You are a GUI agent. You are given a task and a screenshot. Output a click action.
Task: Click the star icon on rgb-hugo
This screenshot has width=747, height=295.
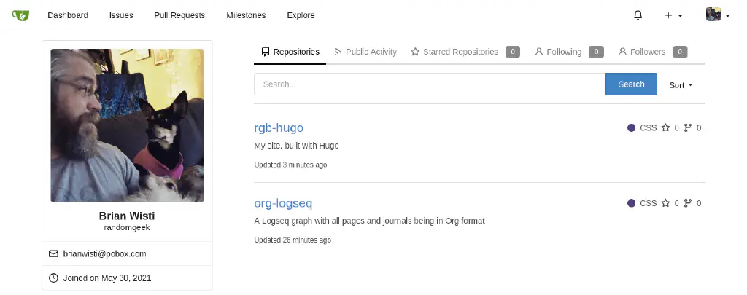pos(665,128)
